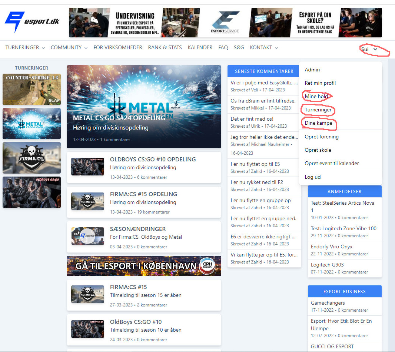Open the Sæsonændringer article thumbnail
Image resolution: width=395 pixels, height=352 pixels.
87,237
